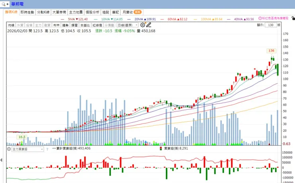Click the 累計買賣超(張) 493,406 text
This screenshot has width=295, height=183.
pyautogui.click(x=74, y=148)
